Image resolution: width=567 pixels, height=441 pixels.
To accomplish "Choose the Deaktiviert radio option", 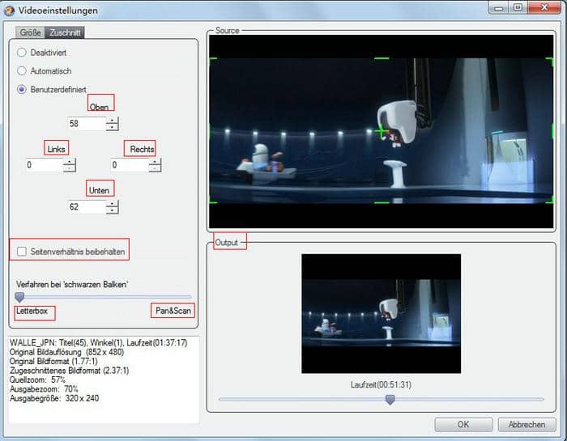I will [22, 53].
